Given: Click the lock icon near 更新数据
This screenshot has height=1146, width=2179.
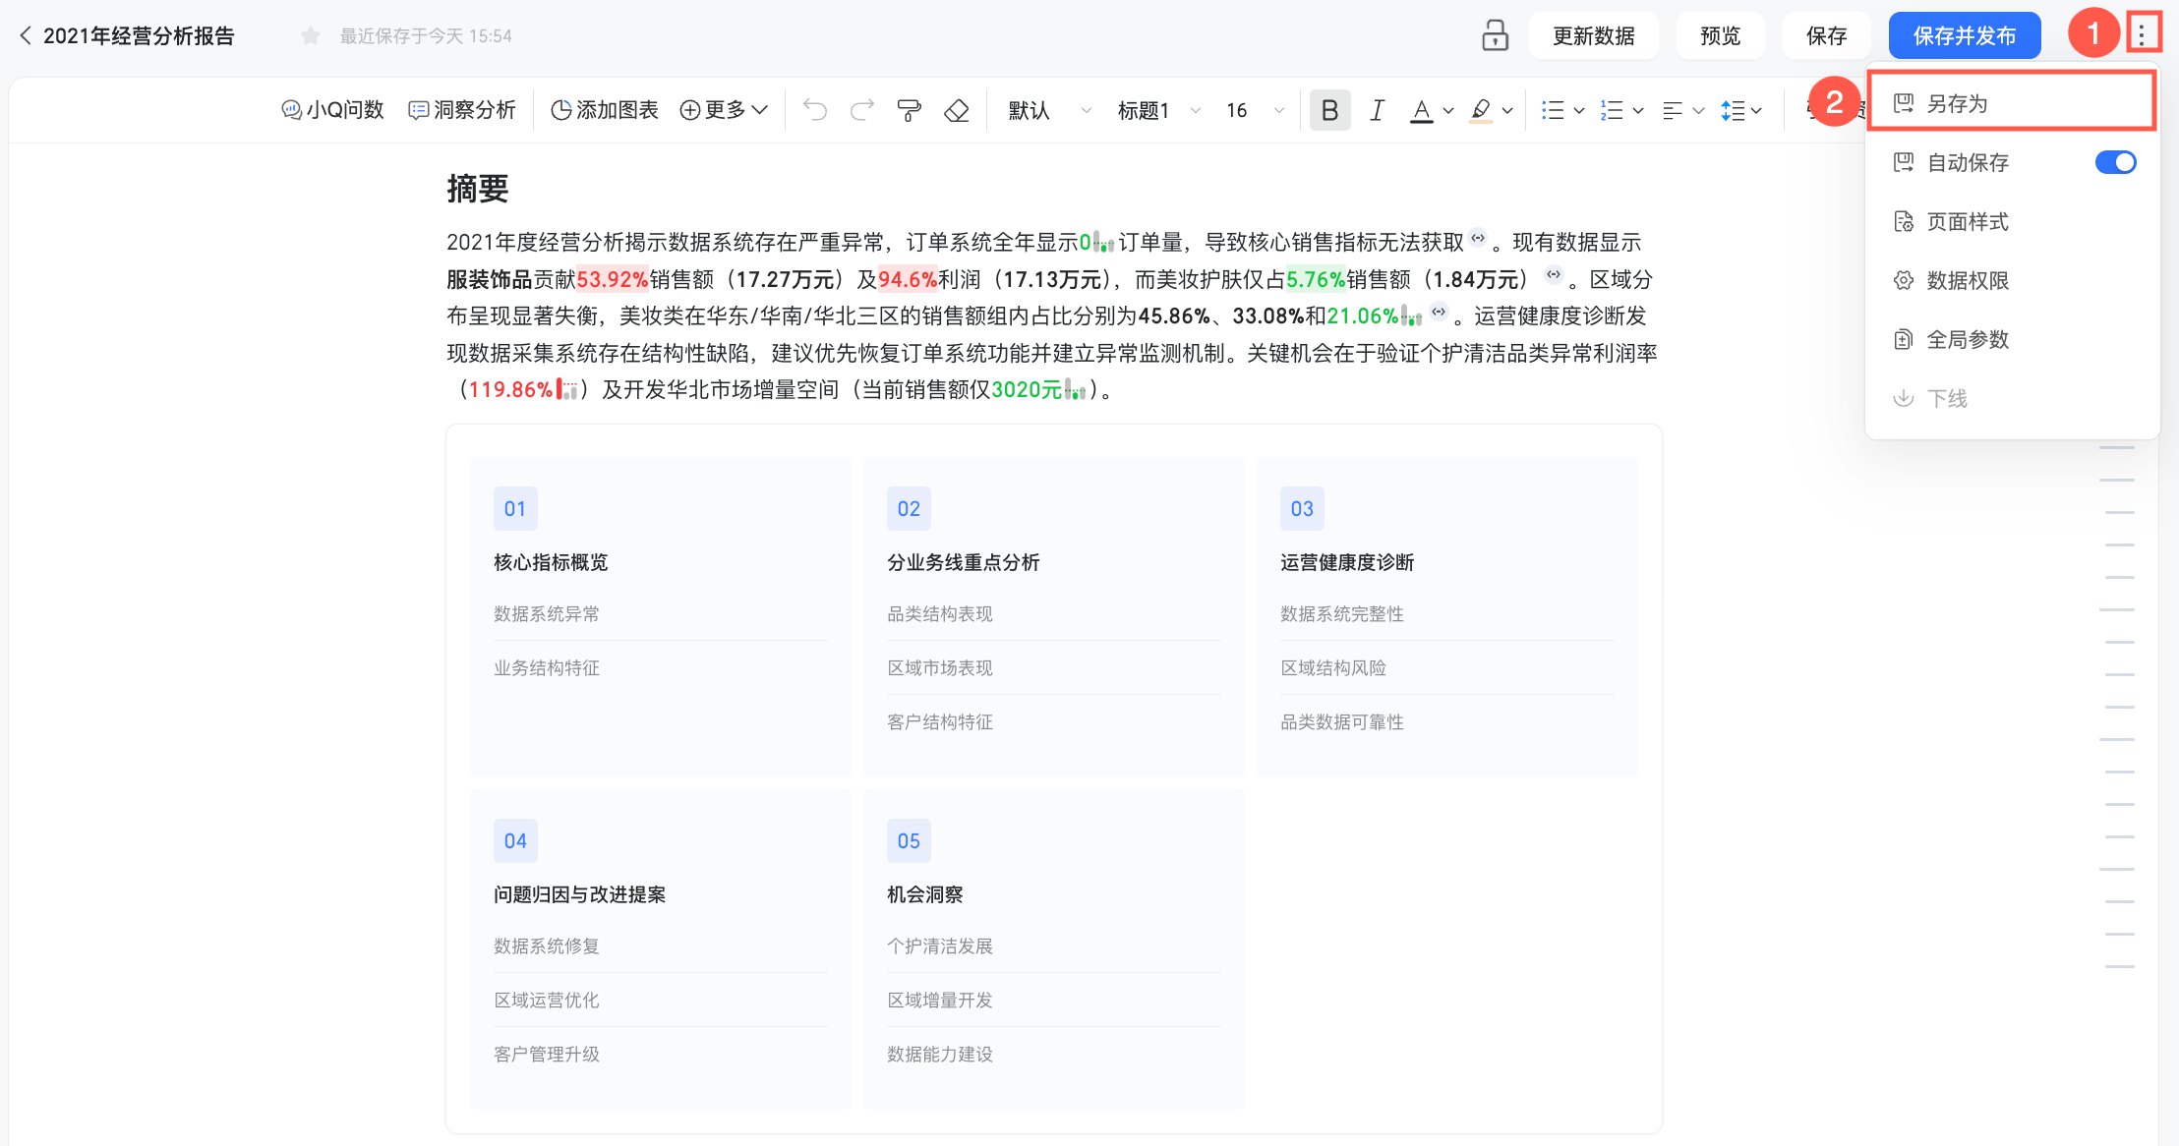Looking at the screenshot, I should pyautogui.click(x=1495, y=35).
